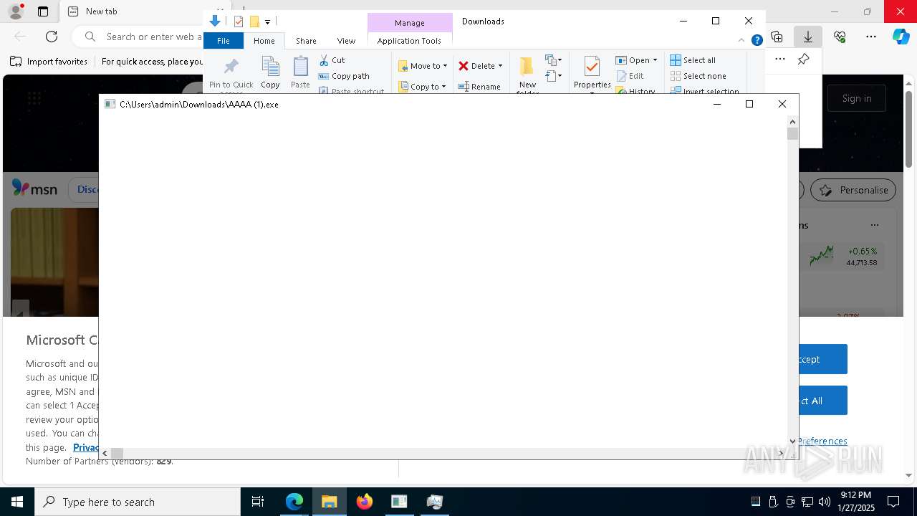Switch to the Share ribbon tab
917x516 pixels.
coord(306,41)
